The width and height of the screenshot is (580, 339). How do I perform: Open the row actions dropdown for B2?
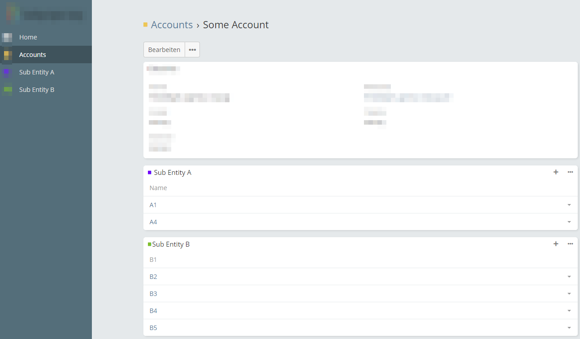pyautogui.click(x=569, y=277)
